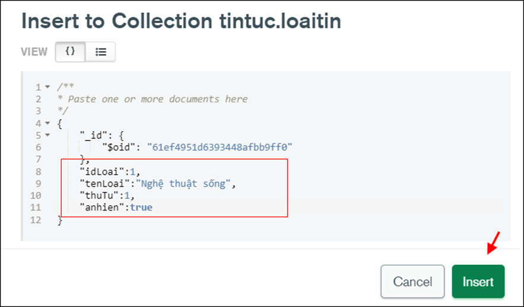Collapse the document fold arrow at line 4

click(47, 123)
